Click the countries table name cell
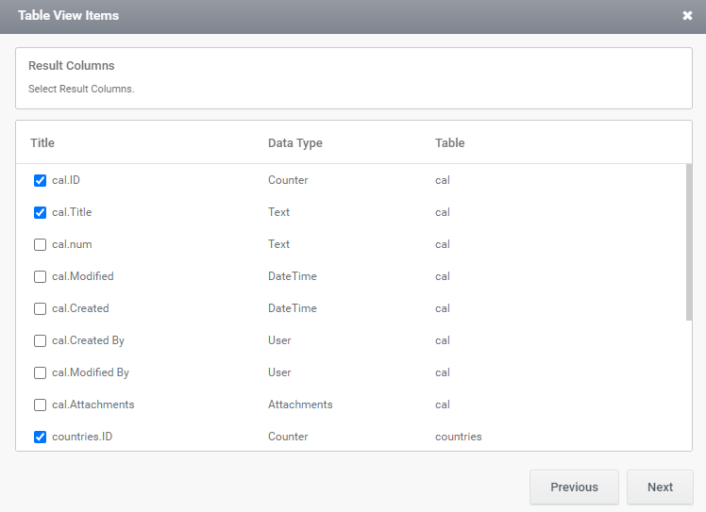Screen dimensions: 706x512 click(x=459, y=437)
